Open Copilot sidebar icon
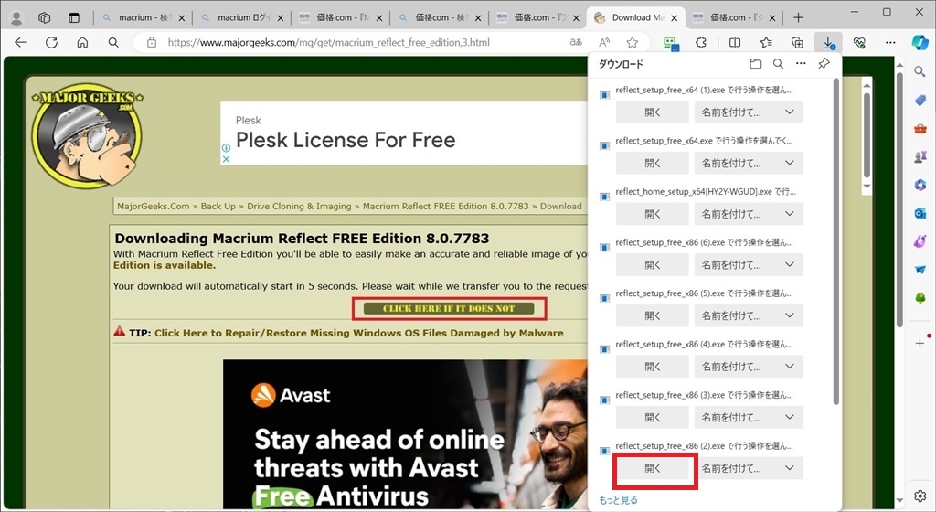This screenshot has width=936, height=512. click(920, 42)
